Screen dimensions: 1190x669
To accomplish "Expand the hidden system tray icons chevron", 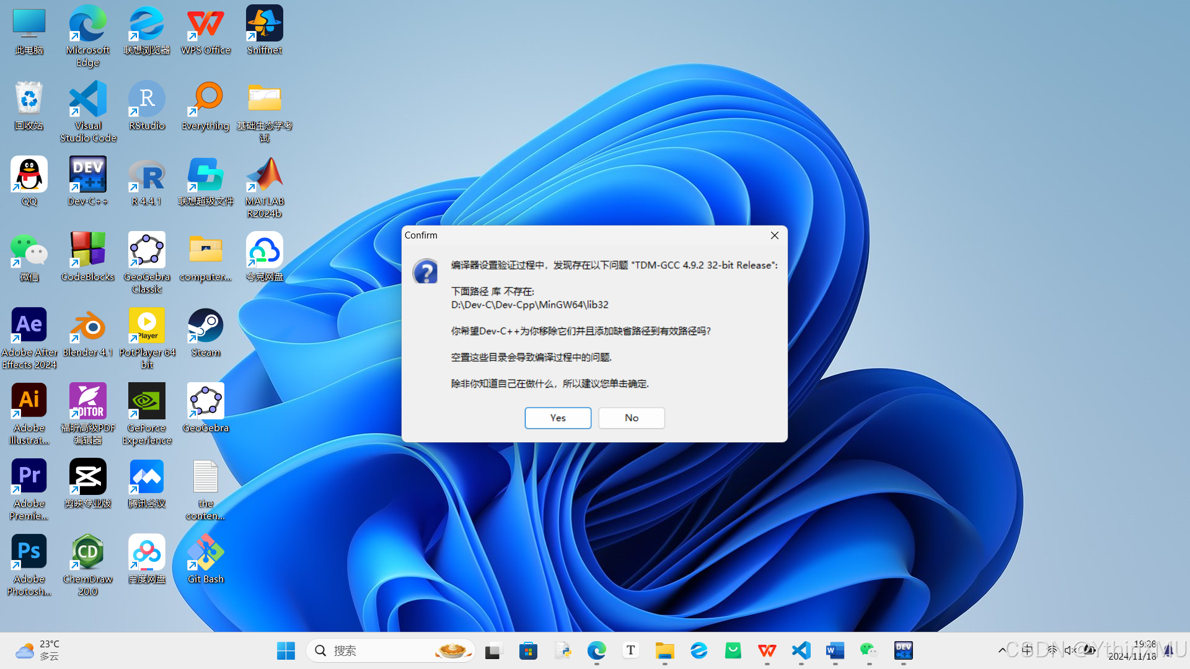I will pos(1002,650).
